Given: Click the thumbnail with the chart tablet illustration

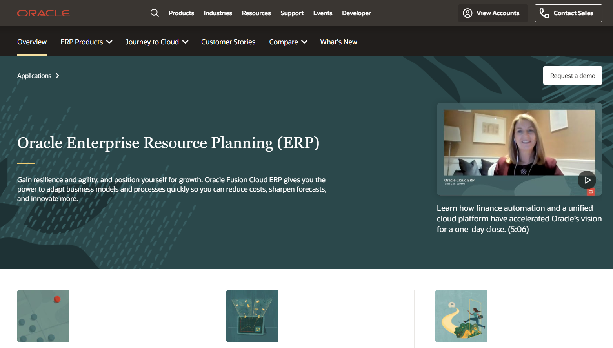Looking at the screenshot, I should tap(252, 316).
